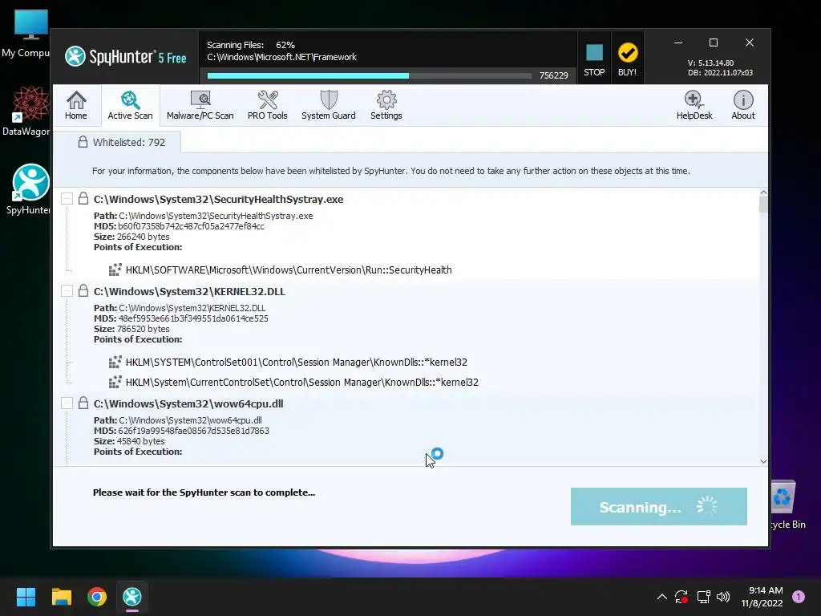Open SpyHunter Settings gear

click(x=386, y=105)
